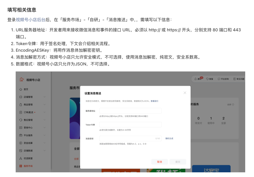
Task: Click the purple banner thumbnail
Action: (75, 118)
